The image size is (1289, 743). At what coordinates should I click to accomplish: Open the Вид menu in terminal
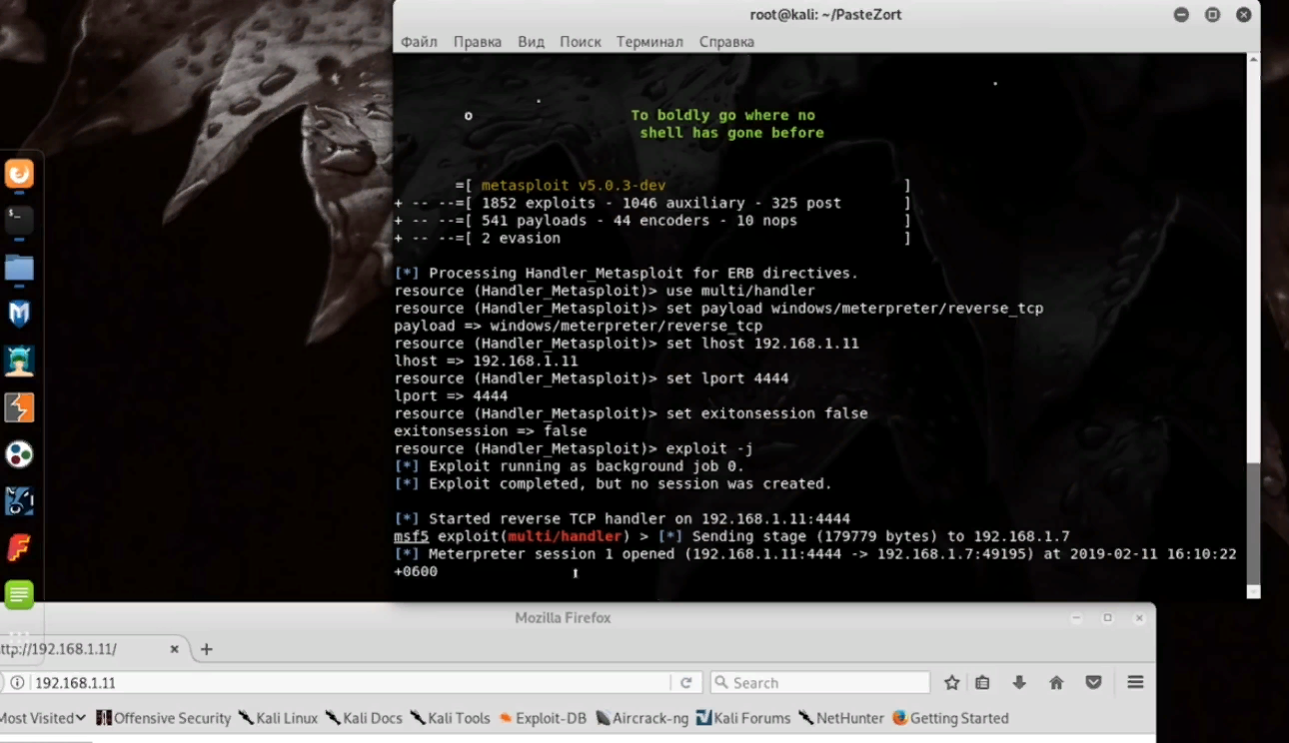pos(531,42)
